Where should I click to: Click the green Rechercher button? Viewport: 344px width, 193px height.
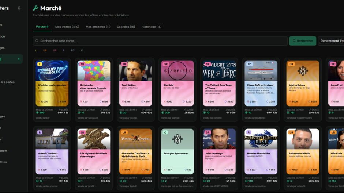(x=303, y=41)
